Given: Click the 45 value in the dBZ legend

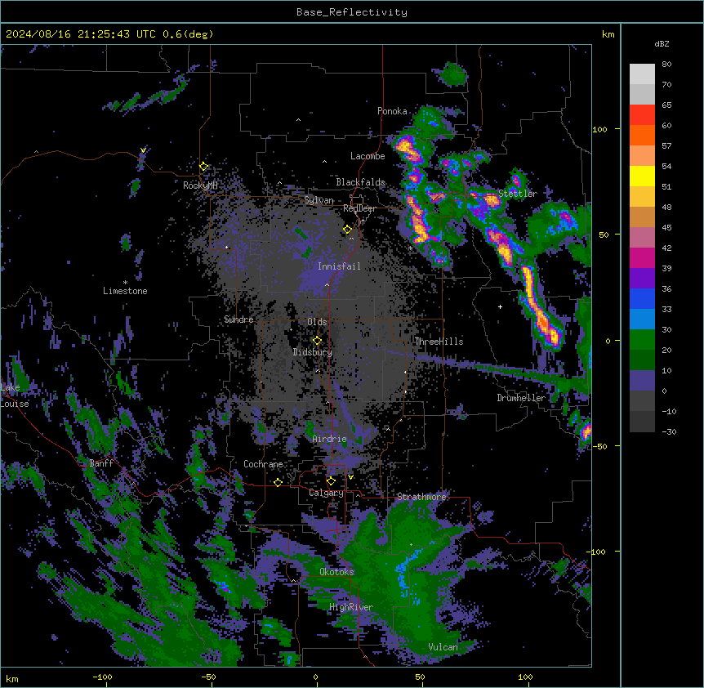Looking at the screenshot, I should pyautogui.click(x=666, y=228).
